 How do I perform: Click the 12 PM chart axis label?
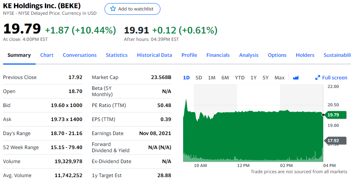(243, 165)
